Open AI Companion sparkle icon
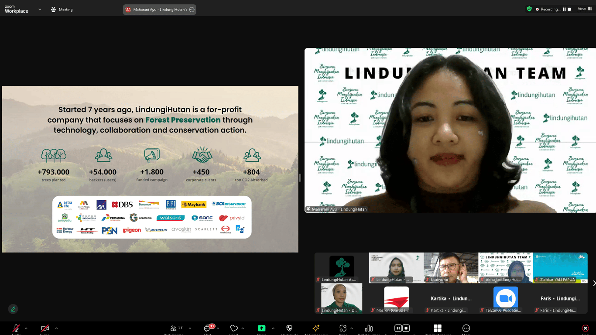Screen dimensions: 596x335 click(x=316, y=328)
